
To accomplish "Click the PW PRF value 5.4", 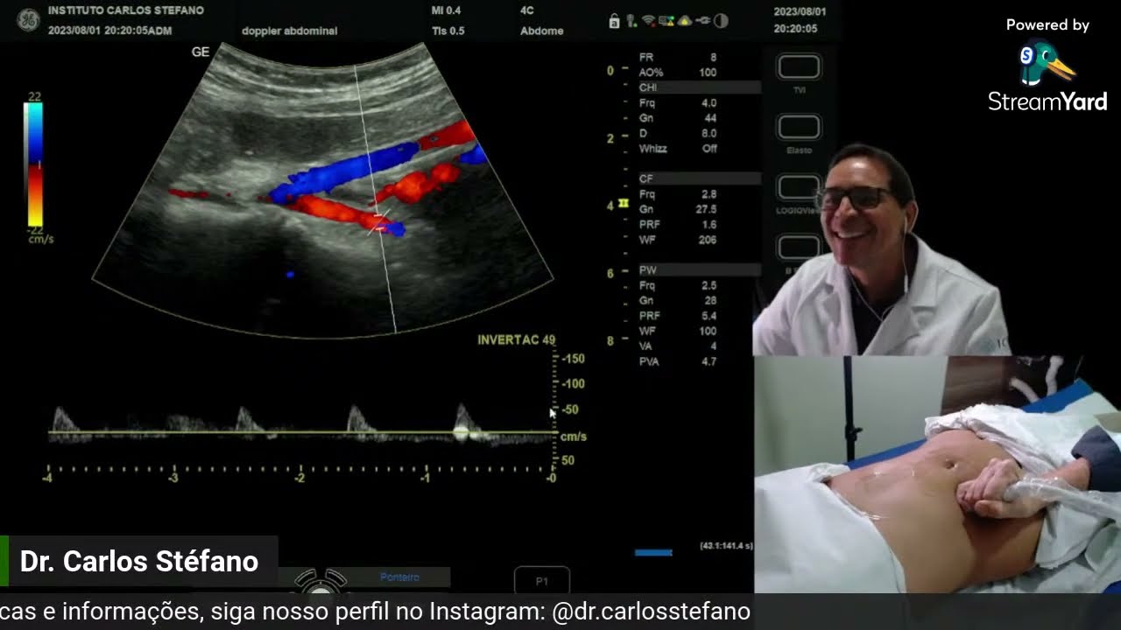I will tap(709, 316).
